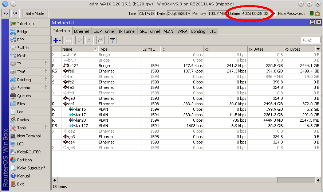The width and height of the screenshot is (323, 192).
Task: Click the Partition pie icon
Action: 13,160
